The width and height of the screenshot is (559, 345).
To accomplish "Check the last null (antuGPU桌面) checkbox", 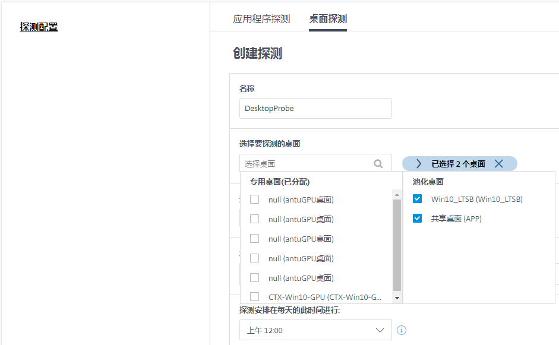I will [x=255, y=277].
